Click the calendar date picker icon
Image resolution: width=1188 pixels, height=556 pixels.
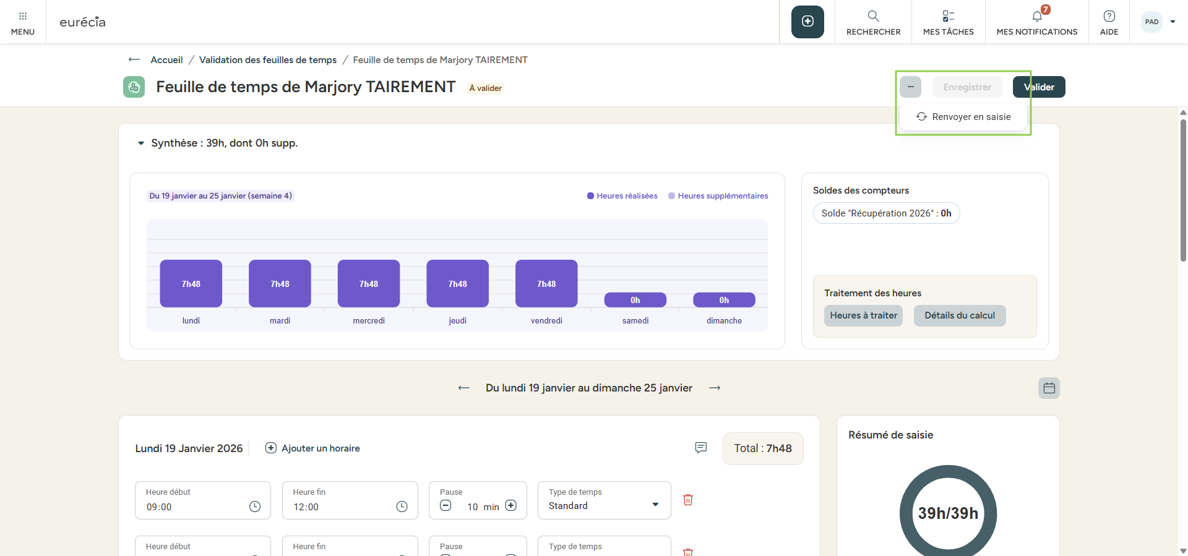1049,388
